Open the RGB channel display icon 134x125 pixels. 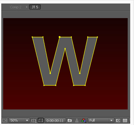[84, 120]
